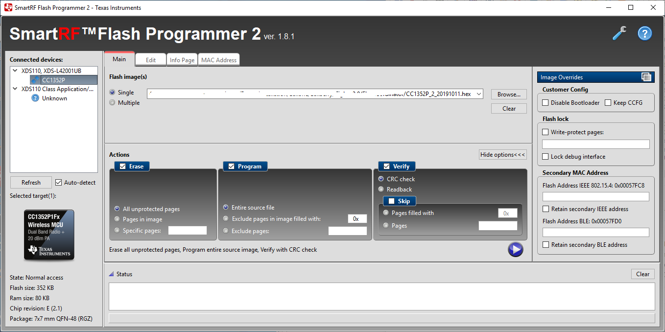This screenshot has width=665, height=332.
Task: Uncheck the Verify action checkbox
Action: click(386, 166)
